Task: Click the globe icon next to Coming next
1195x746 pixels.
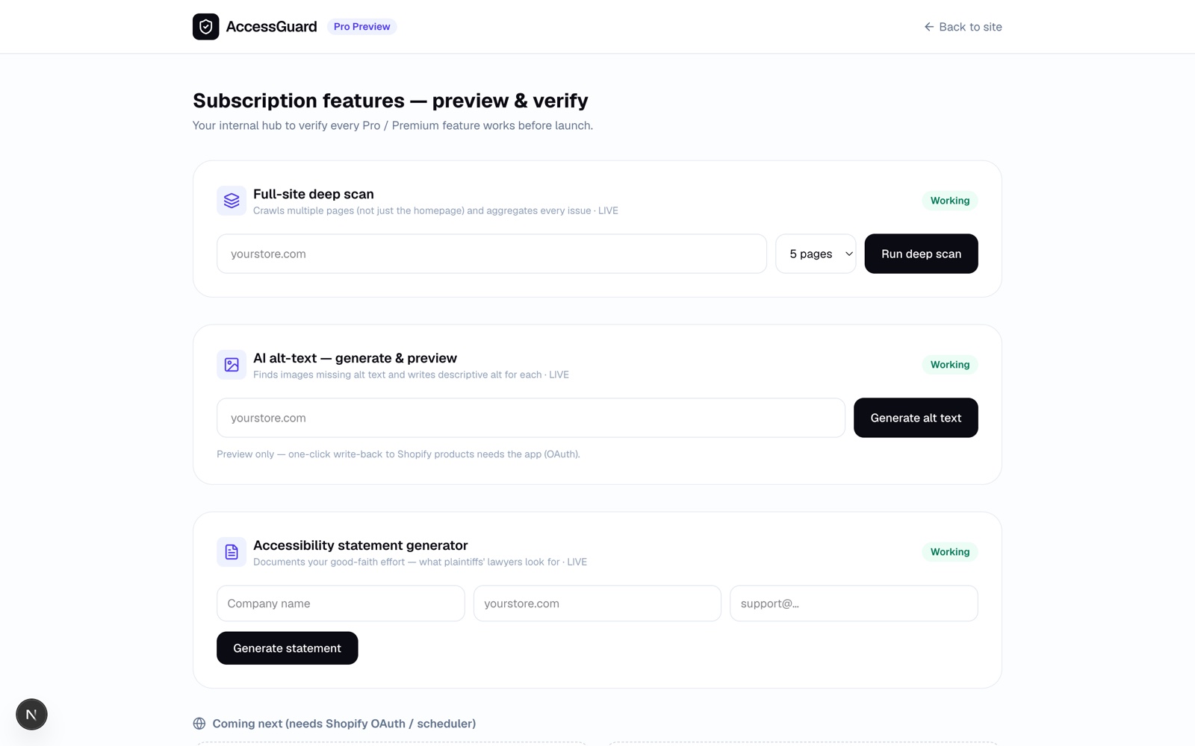Action: (x=199, y=724)
